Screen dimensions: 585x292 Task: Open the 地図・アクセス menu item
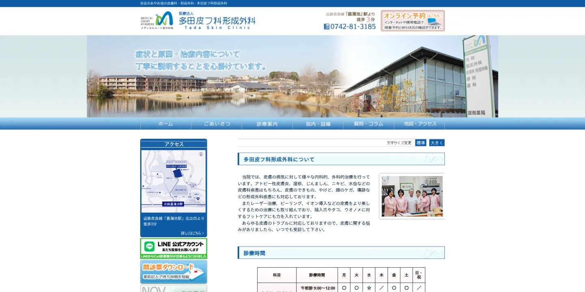pos(420,124)
